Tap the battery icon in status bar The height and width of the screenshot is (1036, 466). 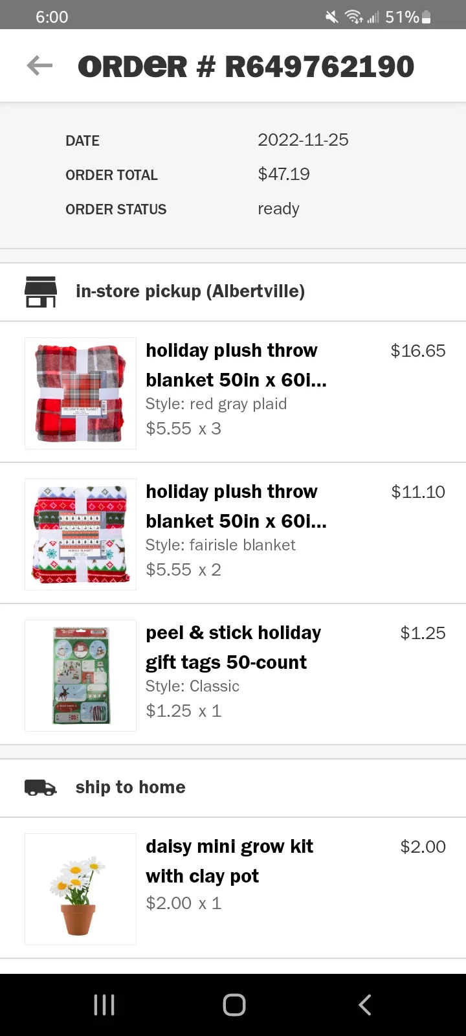pos(427,17)
